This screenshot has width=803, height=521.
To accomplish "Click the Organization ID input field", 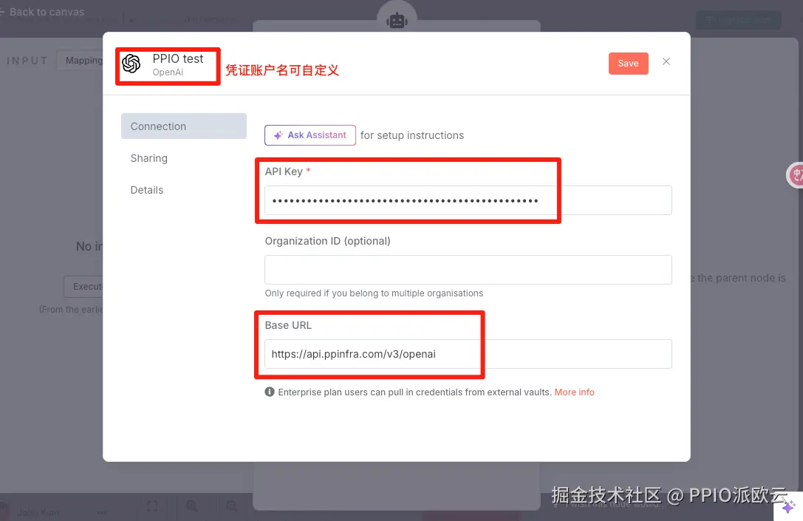I will (x=468, y=270).
